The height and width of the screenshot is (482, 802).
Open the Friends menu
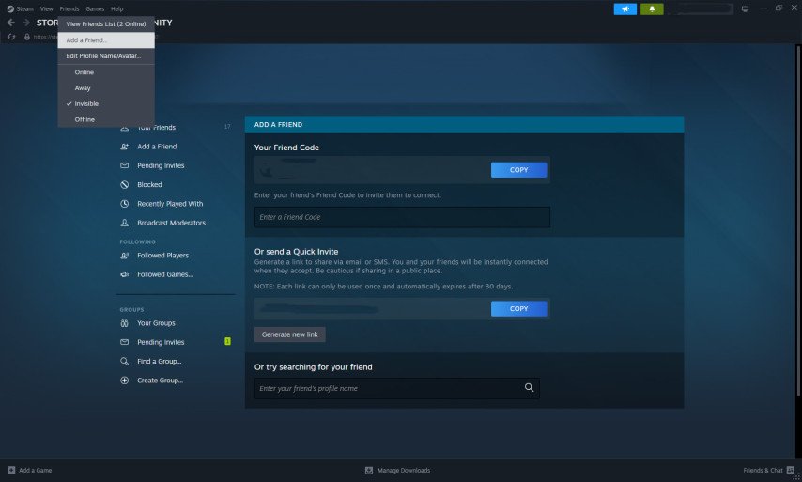pos(69,8)
